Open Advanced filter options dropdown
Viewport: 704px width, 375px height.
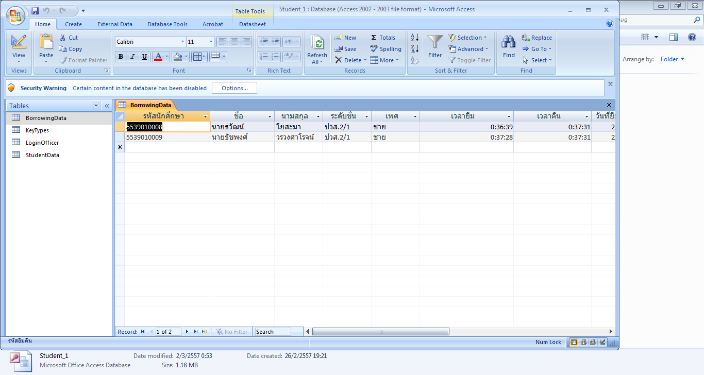click(468, 49)
